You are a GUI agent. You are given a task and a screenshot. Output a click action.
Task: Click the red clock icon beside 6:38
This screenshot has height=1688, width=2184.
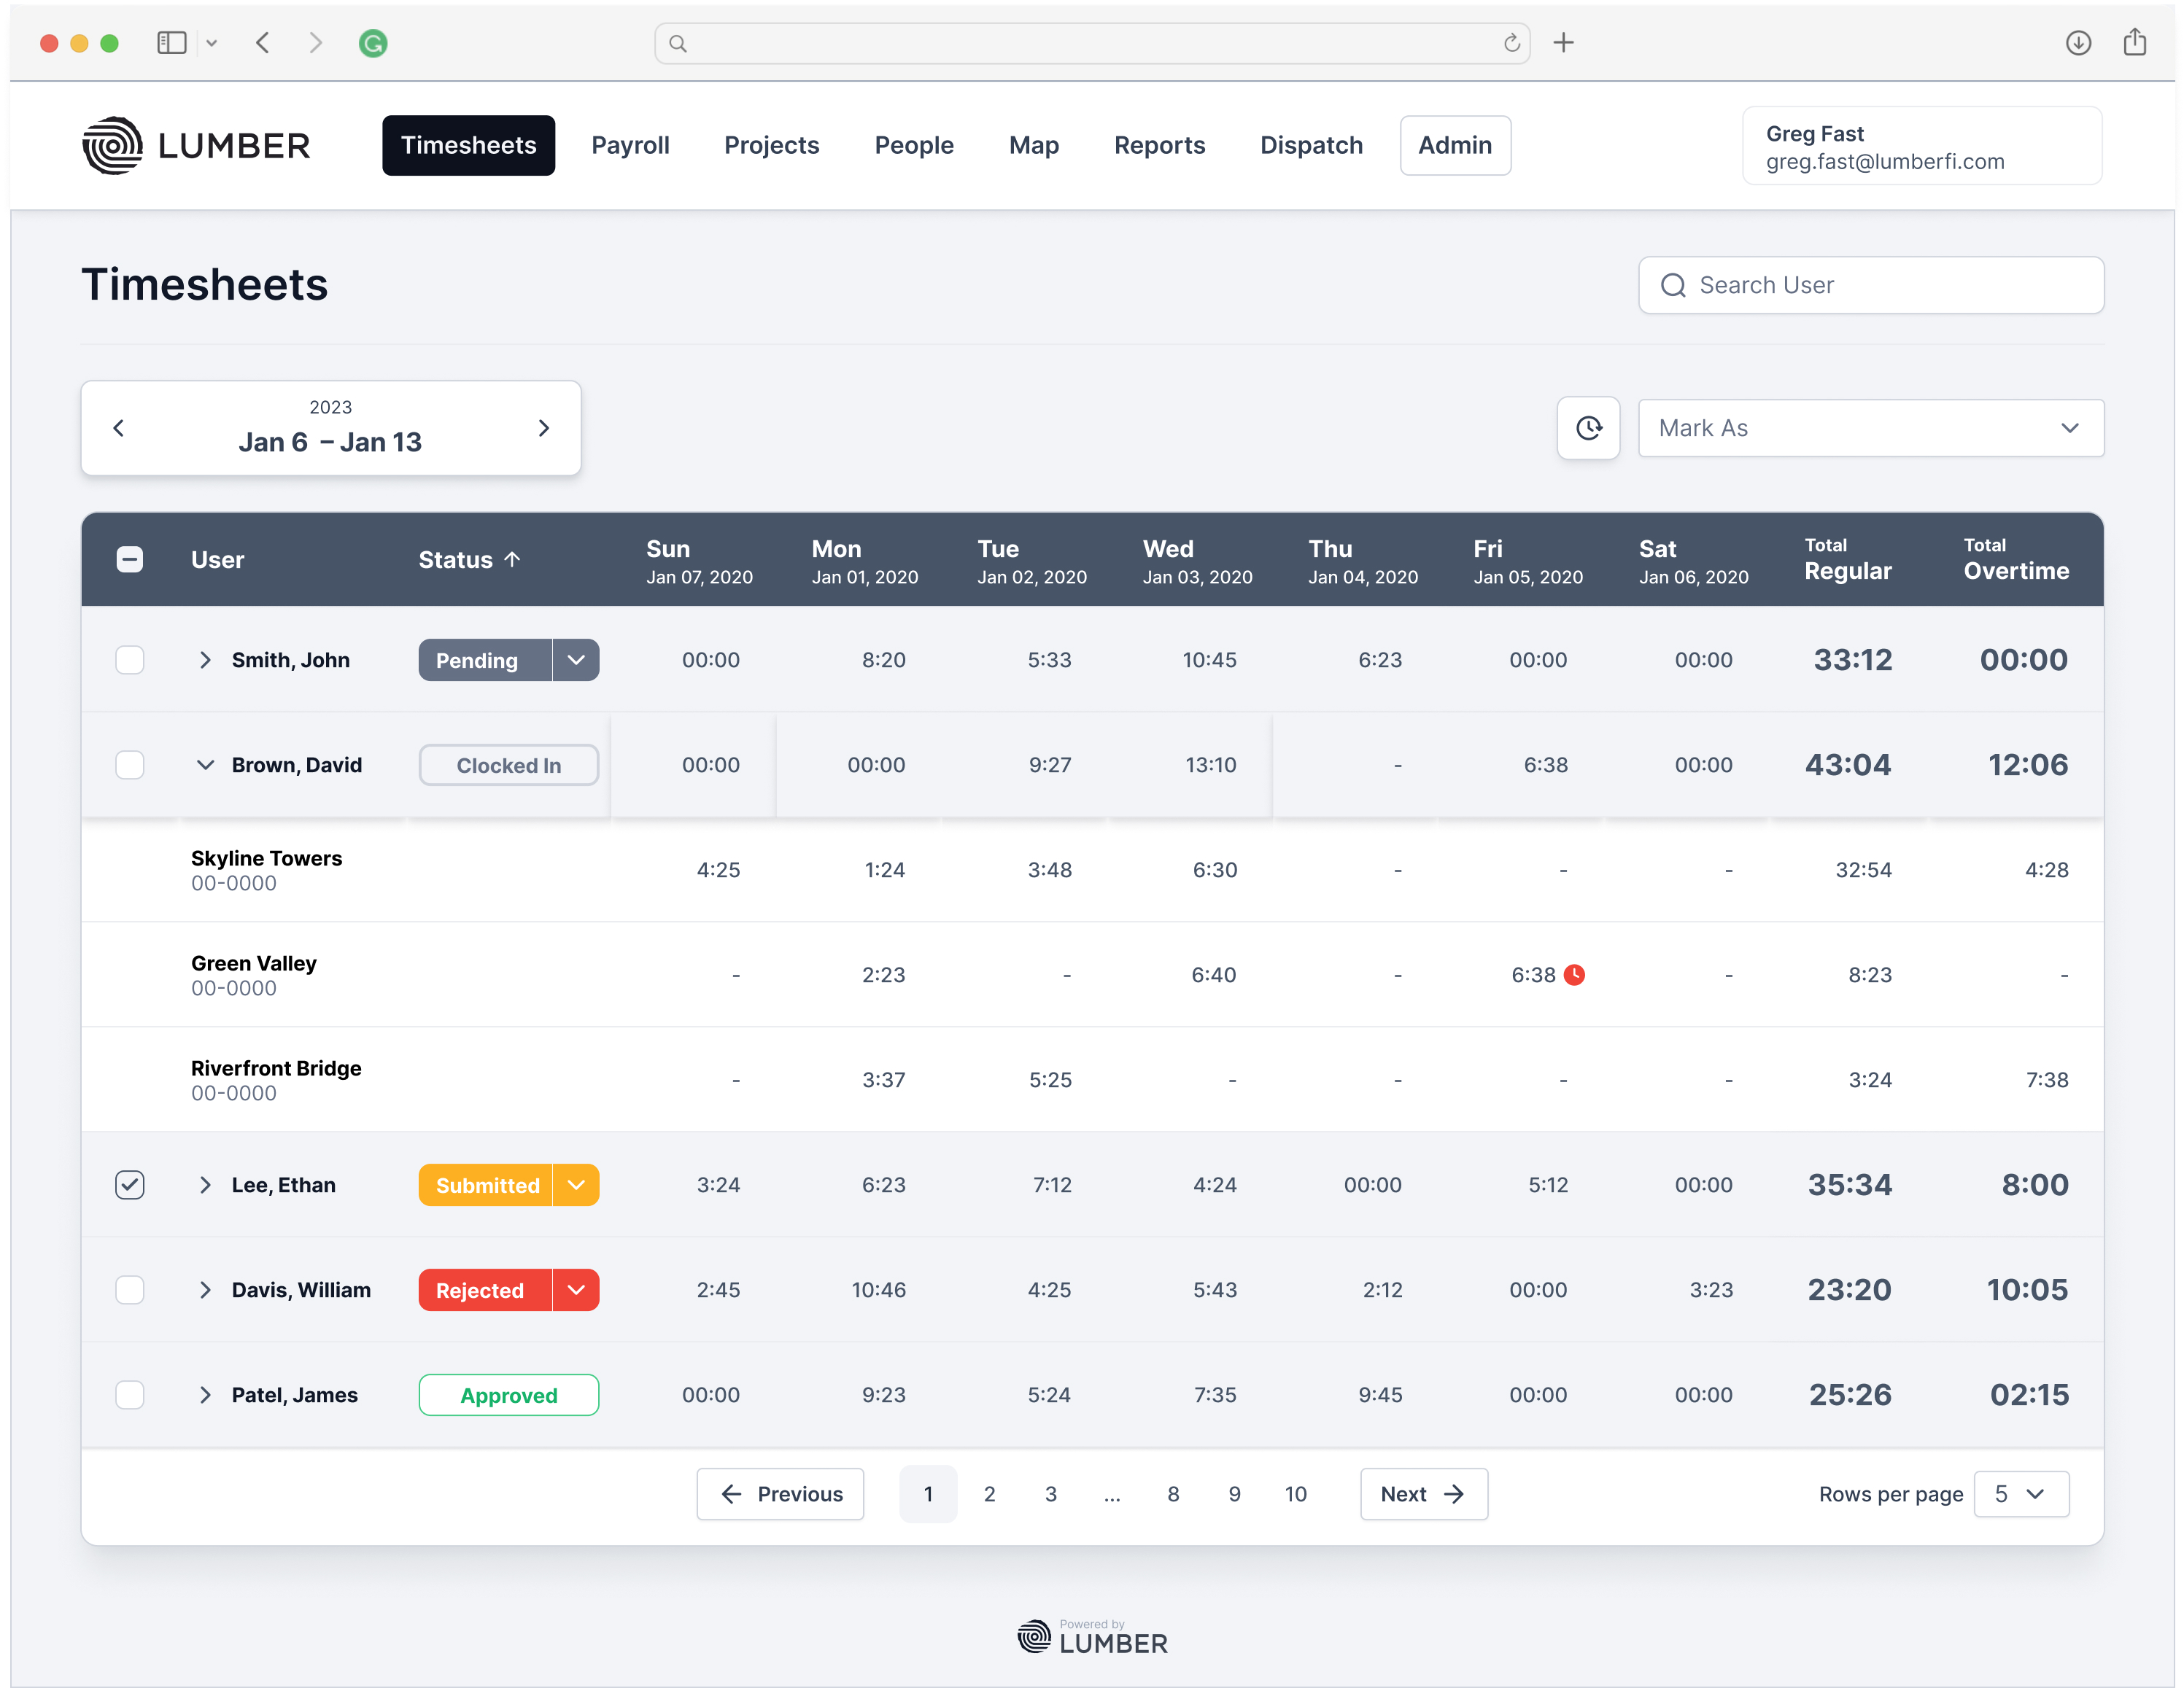(1574, 974)
